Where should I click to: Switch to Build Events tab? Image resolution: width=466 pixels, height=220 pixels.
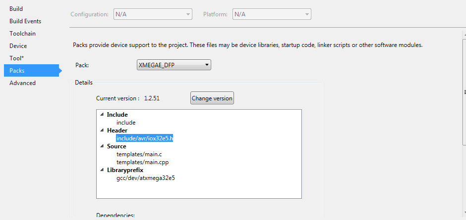(x=25, y=21)
